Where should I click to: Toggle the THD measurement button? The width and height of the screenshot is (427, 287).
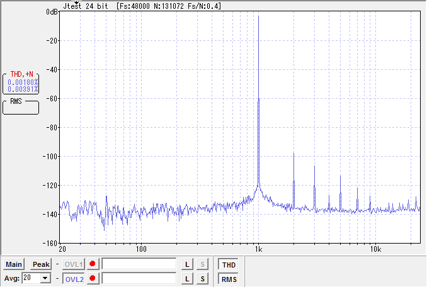click(229, 265)
